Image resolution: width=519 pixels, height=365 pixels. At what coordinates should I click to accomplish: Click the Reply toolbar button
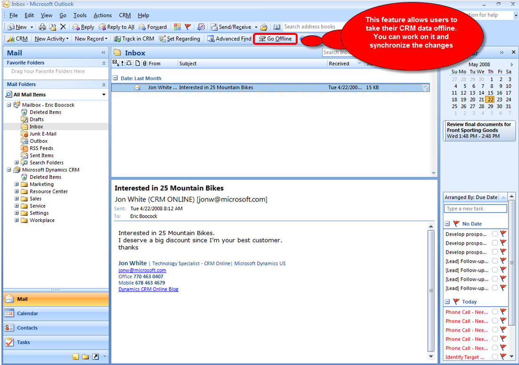(x=83, y=27)
